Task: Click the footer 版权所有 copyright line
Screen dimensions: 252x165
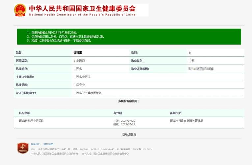Action: pos(54,154)
